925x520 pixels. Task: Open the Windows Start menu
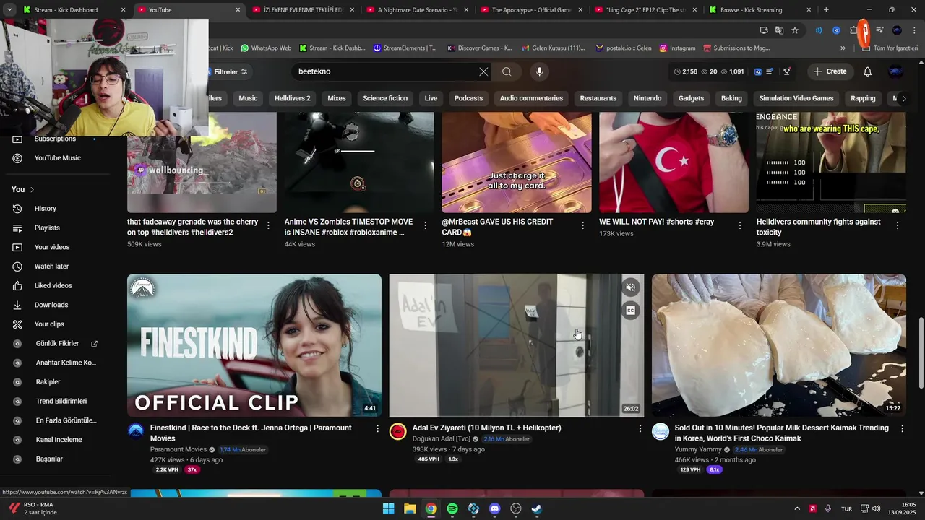coord(389,508)
